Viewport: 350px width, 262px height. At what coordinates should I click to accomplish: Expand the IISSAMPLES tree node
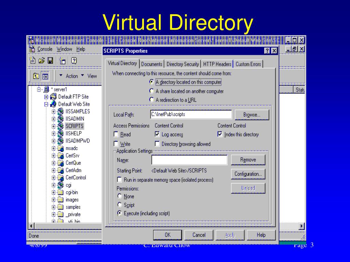(53, 112)
